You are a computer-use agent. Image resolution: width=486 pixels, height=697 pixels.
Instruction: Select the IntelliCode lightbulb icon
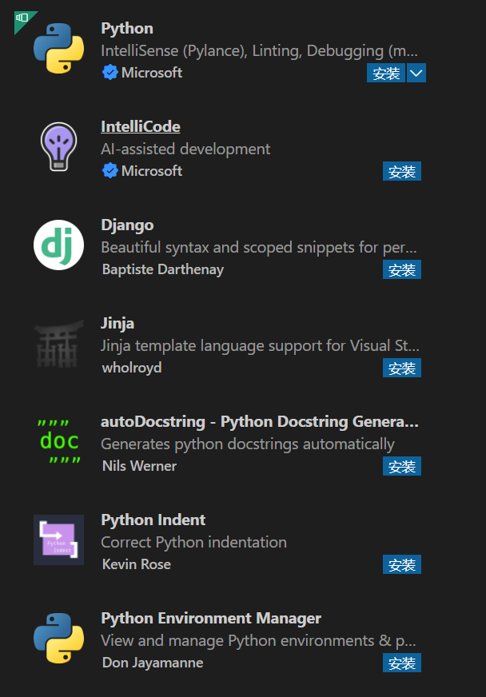point(58,146)
